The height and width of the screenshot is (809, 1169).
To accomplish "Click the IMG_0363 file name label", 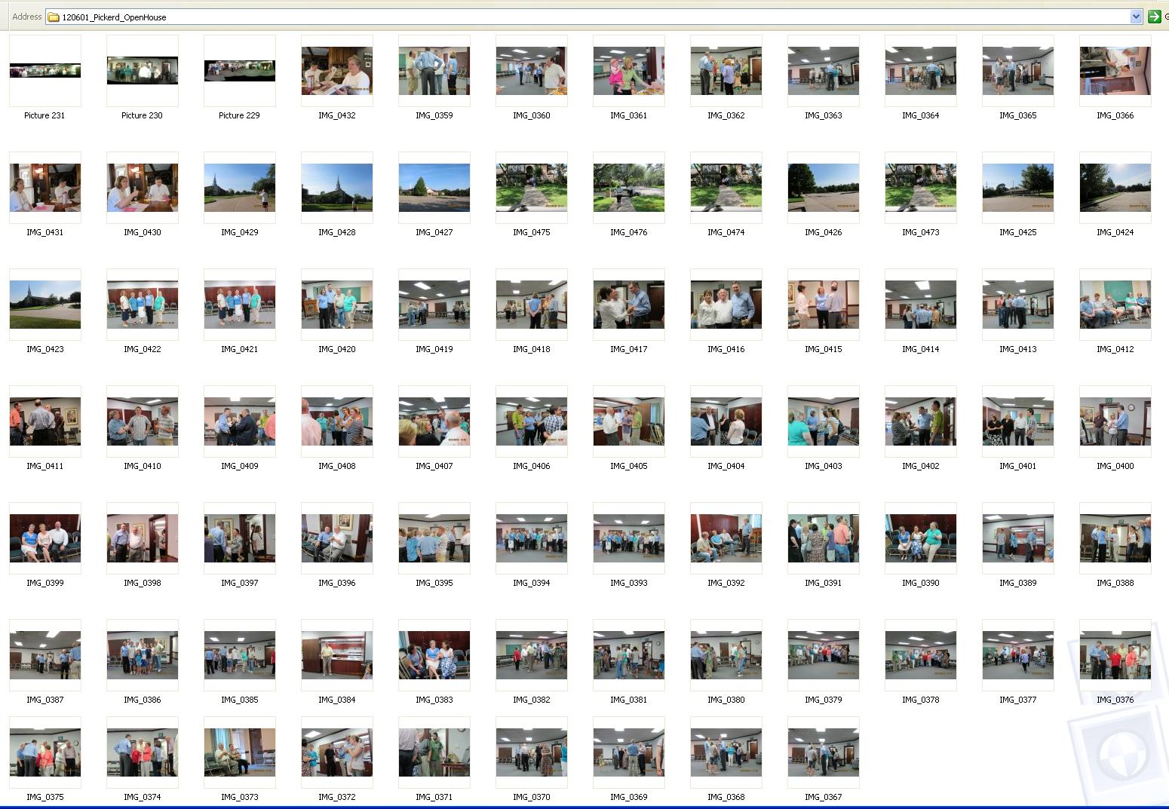I will pos(824,115).
